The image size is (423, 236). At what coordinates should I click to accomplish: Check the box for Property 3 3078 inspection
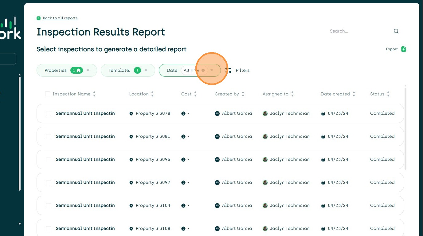49,114
